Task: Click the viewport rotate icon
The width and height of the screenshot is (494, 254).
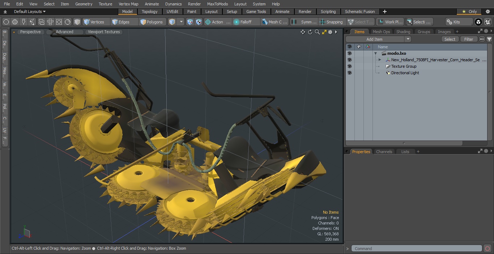Action: coord(310,32)
